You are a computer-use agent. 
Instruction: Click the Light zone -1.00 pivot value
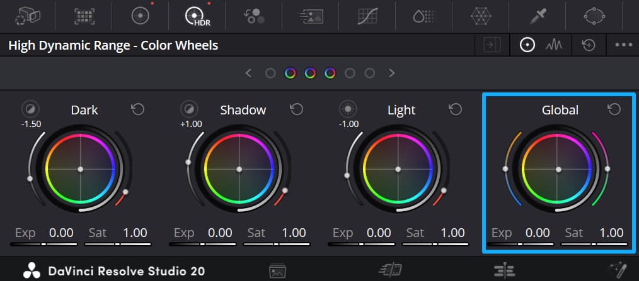click(349, 124)
